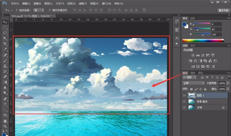The width and height of the screenshot is (231, 136).
Task: Click the 基本功能 workspace button
Action: [223, 10]
